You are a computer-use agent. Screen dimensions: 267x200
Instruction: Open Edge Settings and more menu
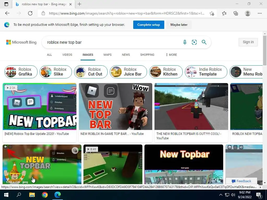pyautogui.click(x=259, y=13)
